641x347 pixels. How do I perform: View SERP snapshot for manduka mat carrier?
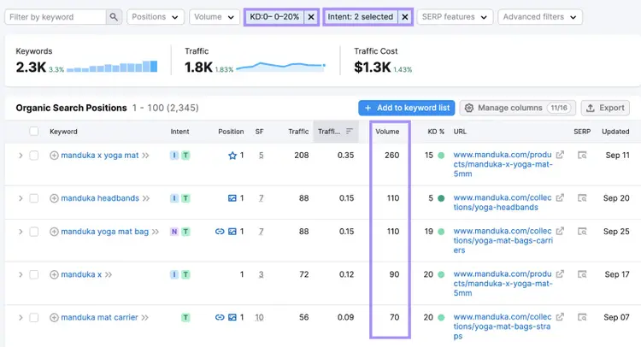click(x=582, y=318)
